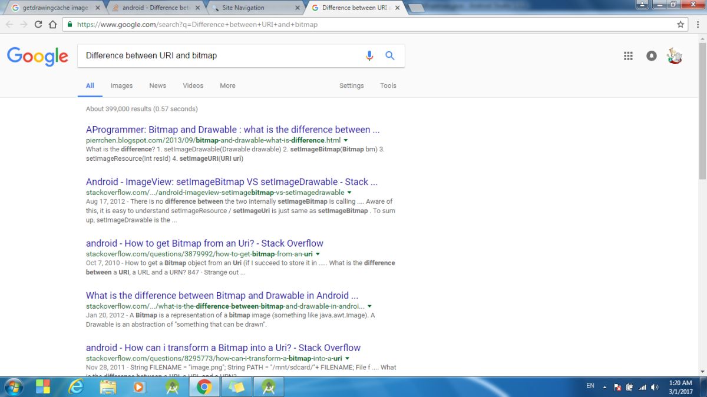Viewport: 707px width, 397px height.
Task: Open search Tools
Action: point(388,85)
